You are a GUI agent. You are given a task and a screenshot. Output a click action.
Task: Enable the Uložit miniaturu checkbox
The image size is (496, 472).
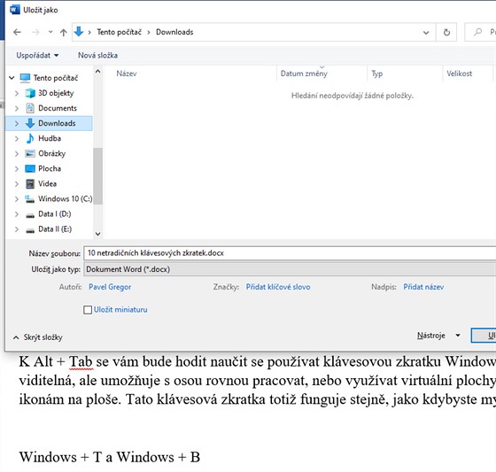(88, 310)
